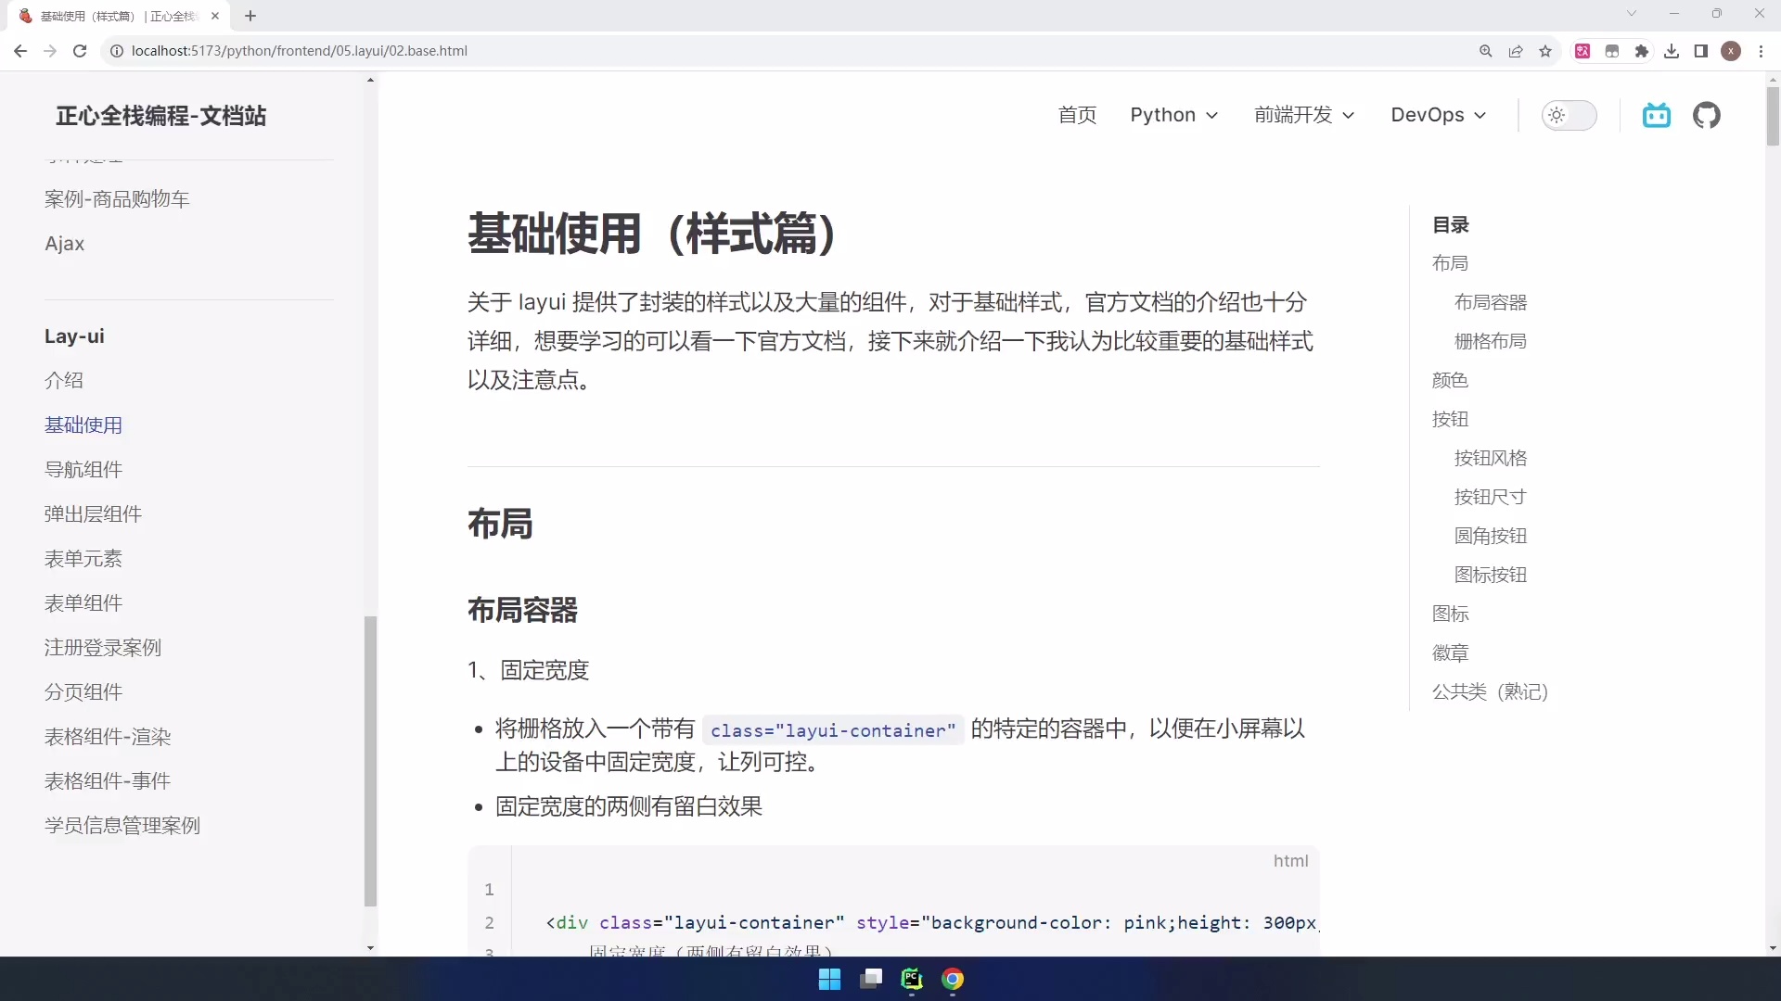Screen dimensions: 1781x1001
Task: Toggle the light/dark theme switch
Action: pyautogui.click(x=1569, y=115)
